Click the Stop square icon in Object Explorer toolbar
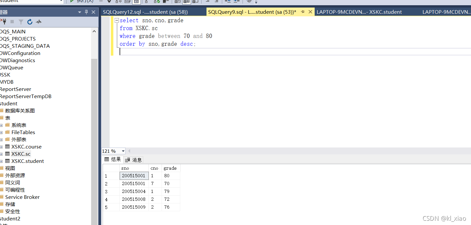Screen dimensions: 471x225 pos(12,22)
